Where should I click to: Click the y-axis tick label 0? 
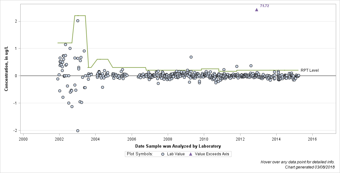pos(16,76)
